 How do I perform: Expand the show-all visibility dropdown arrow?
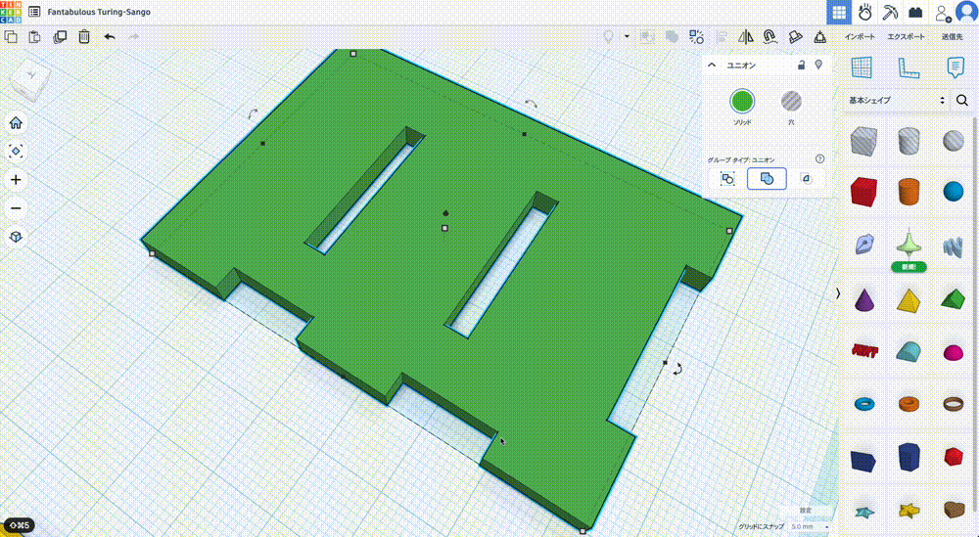click(x=627, y=37)
